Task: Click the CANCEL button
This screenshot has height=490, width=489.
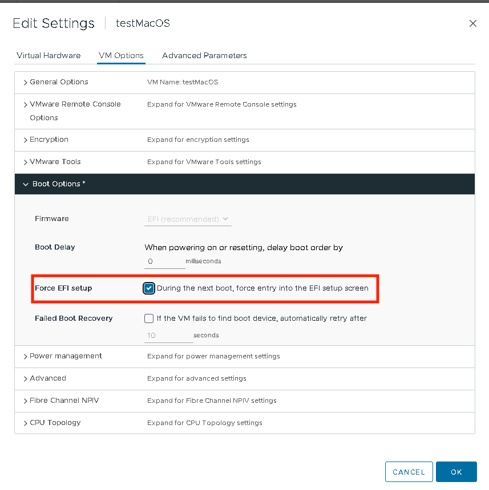Action: click(409, 472)
